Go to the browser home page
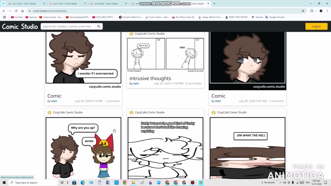 [22, 11]
